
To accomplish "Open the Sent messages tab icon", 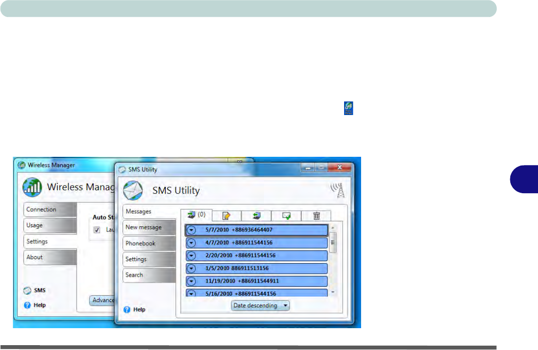I will (257, 216).
